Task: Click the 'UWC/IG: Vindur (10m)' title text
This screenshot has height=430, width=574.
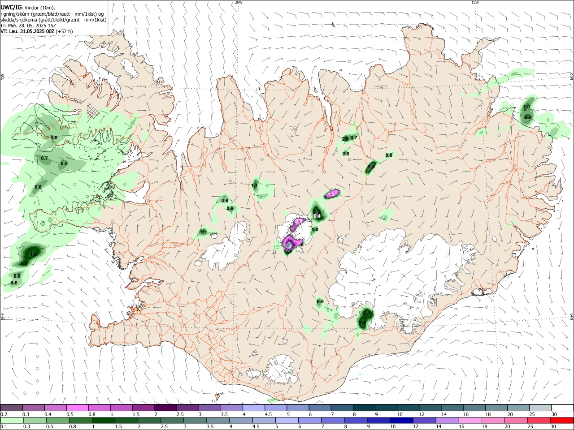Action: point(28,8)
